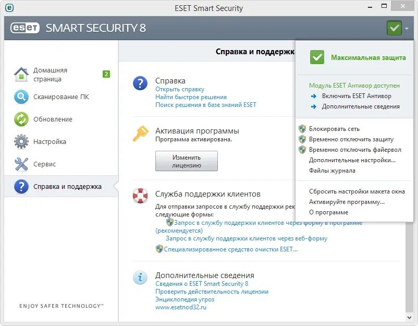The width and height of the screenshot is (418, 326).
Task: Visit the www.esetnod32.ru link
Action: click(181, 308)
